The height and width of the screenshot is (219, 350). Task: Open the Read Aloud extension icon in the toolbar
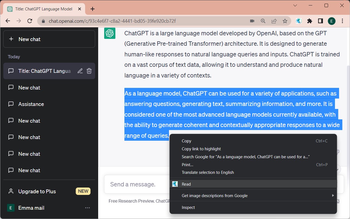point(299,21)
